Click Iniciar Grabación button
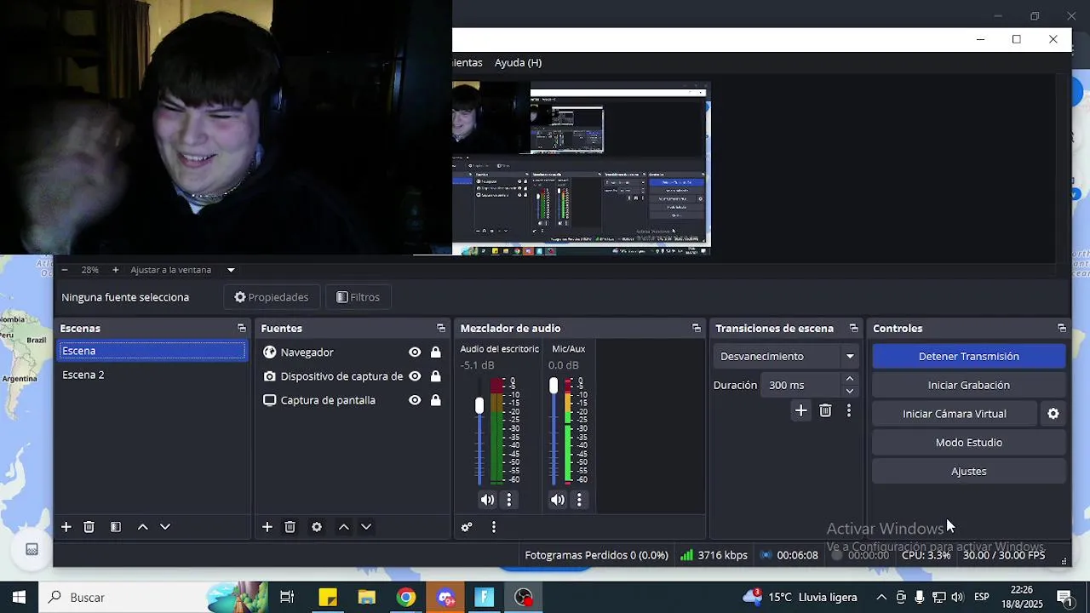 click(x=969, y=385)
